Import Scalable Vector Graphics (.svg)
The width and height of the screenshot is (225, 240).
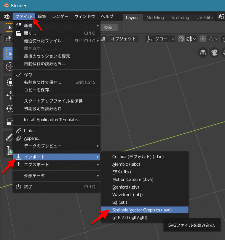pos(145,210)
